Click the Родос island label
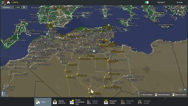This screenshot has height=106, width=188. click(x=174, y=17)
